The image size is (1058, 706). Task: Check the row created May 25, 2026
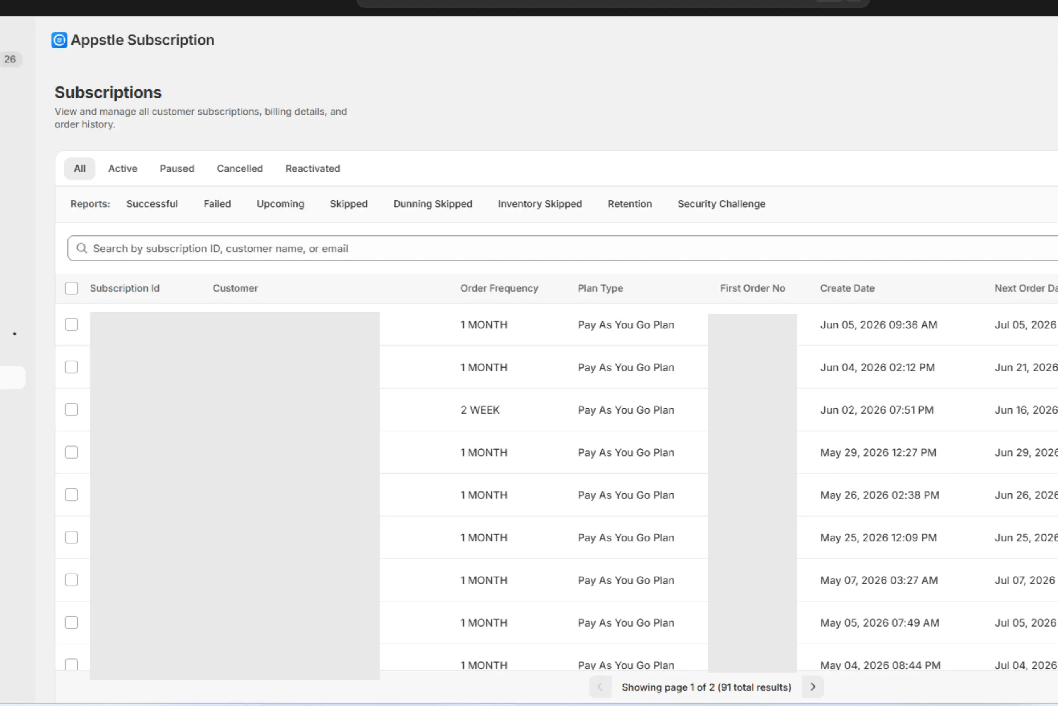(71, 537)
